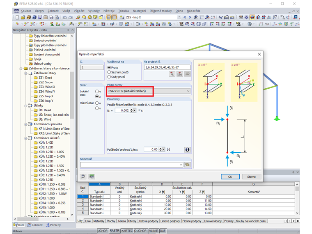Pin the Navigátor projektu panel

point(68,30)
